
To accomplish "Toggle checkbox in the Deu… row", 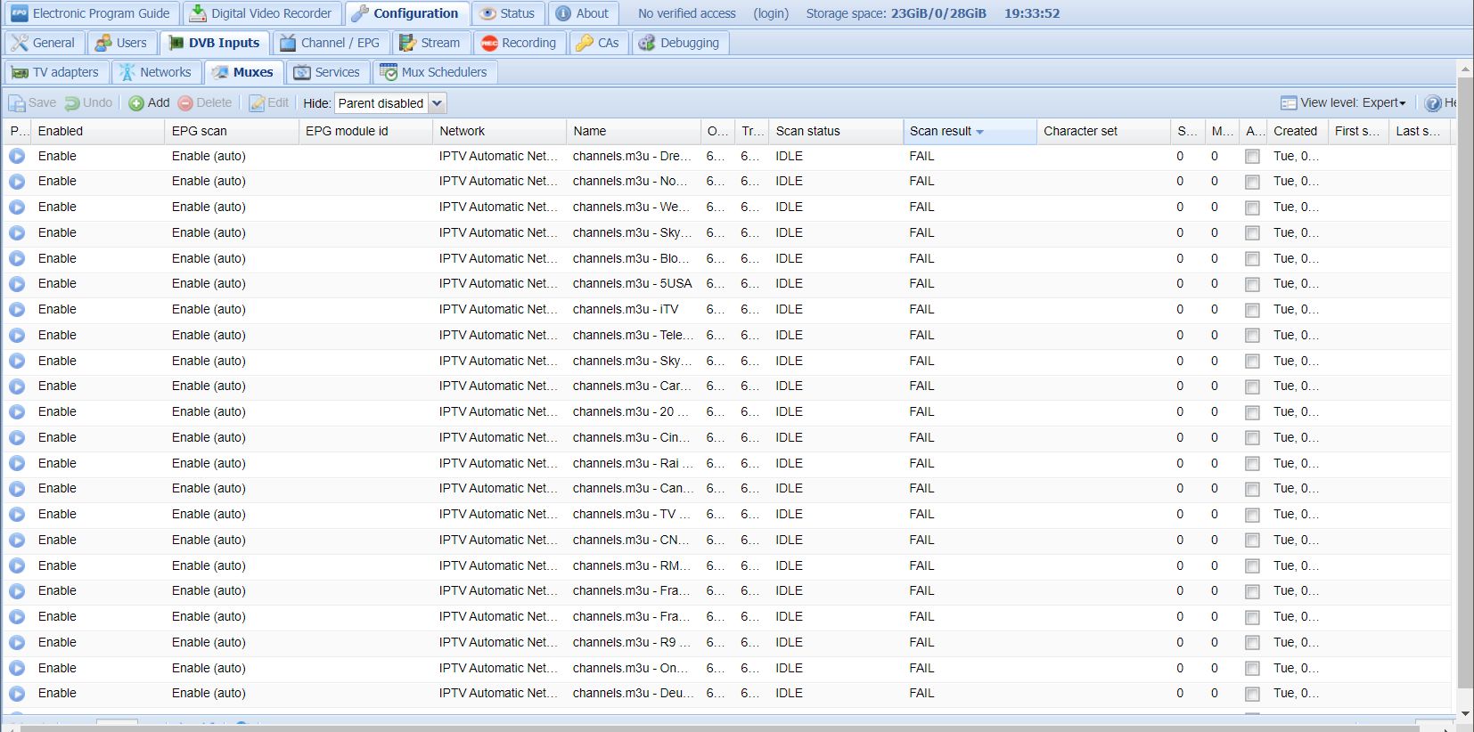I will [1252, 695].
